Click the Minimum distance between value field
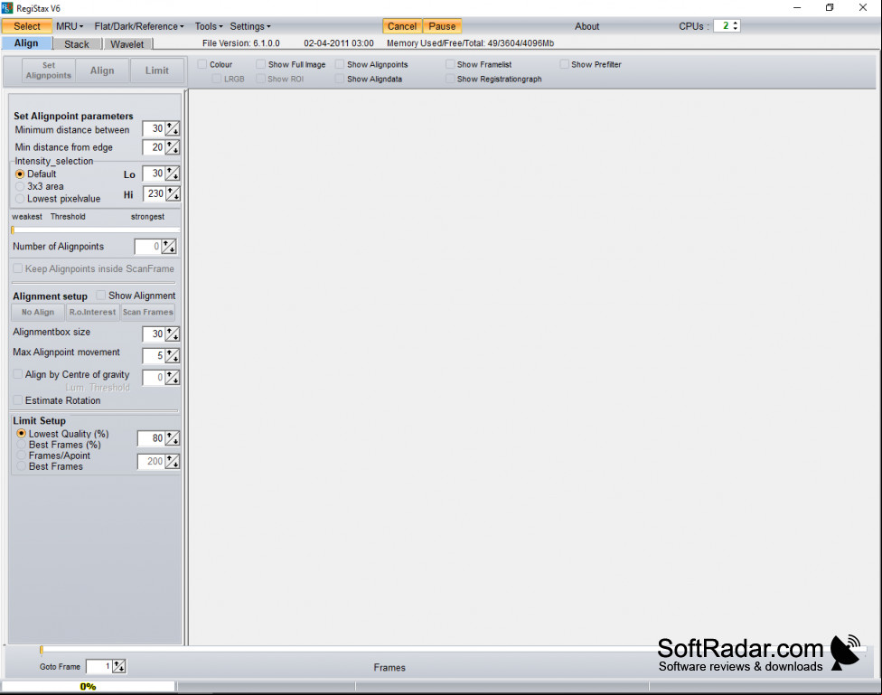Screen dimensions: 882x695 154,129
